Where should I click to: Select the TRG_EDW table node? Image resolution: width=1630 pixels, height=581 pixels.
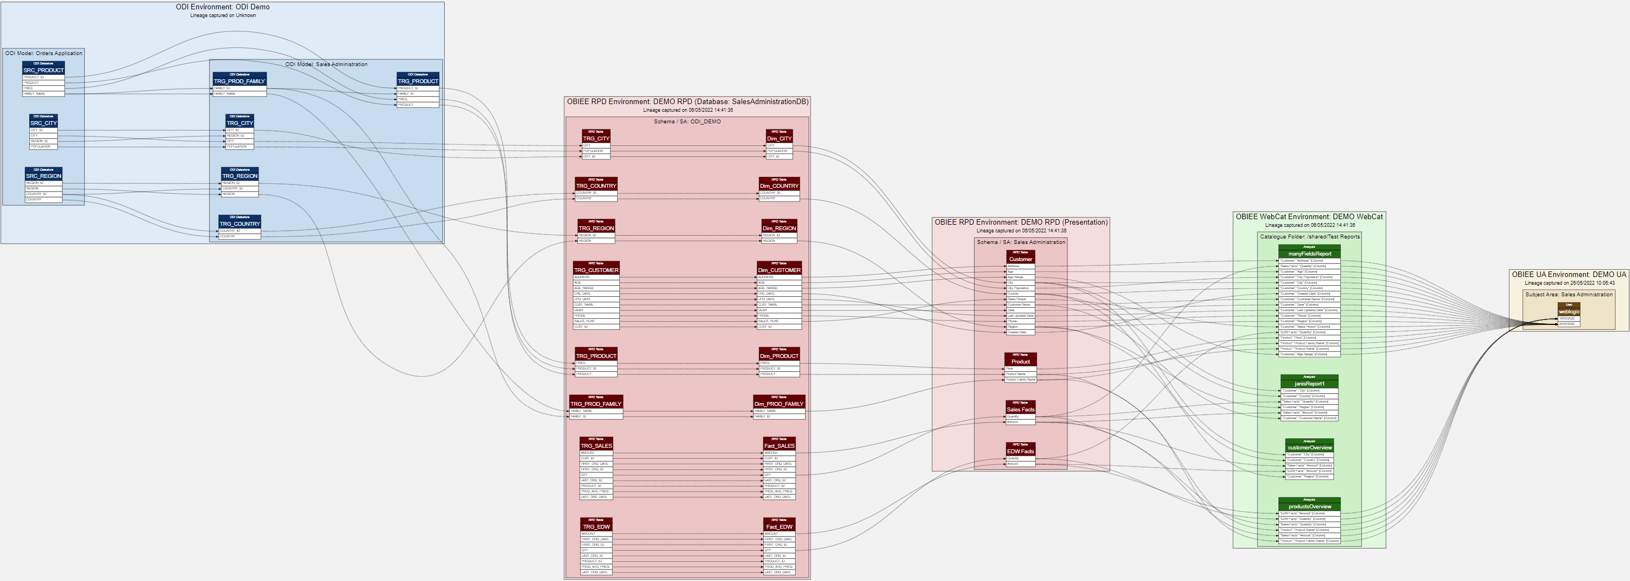pyautogui.click(x=596, y=526)
